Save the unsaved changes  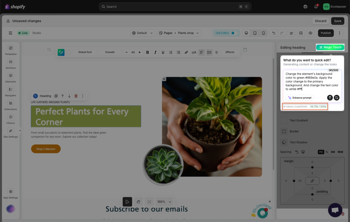click(x=337, y=21)
